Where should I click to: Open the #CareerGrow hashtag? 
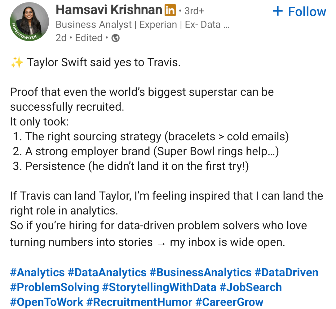[229, 302]
